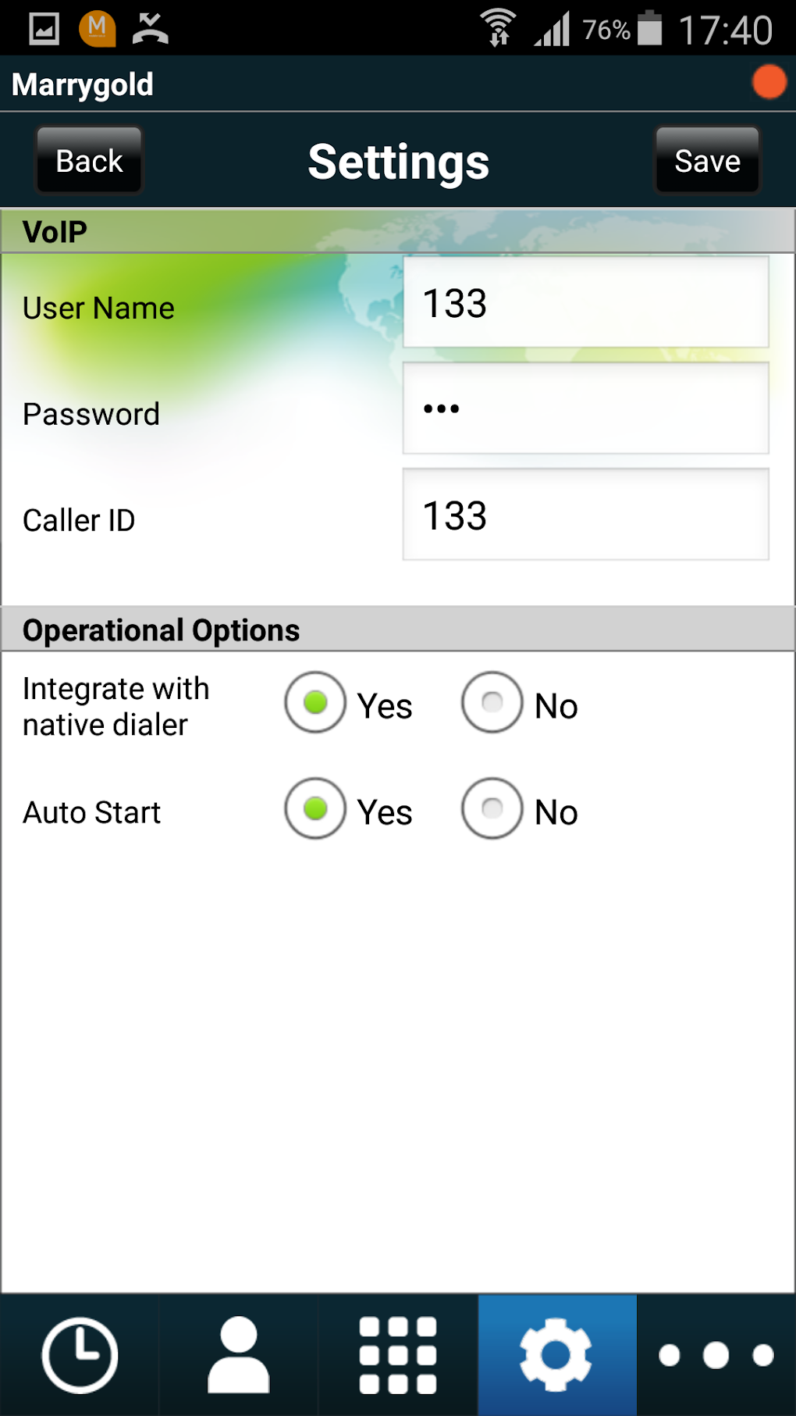
Task: Open the contacts person icon
Action: (239, 1355)
